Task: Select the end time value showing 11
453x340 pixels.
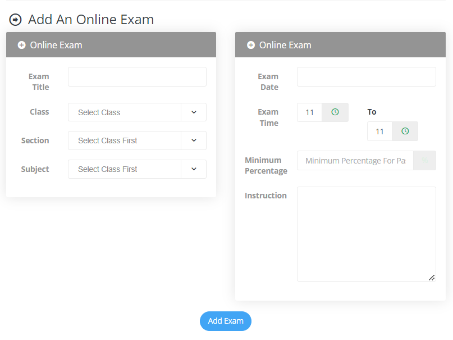Action: (x=379, y=131)
